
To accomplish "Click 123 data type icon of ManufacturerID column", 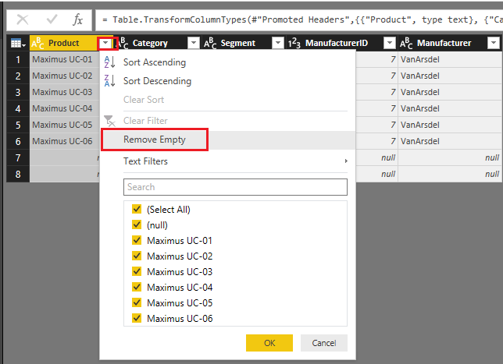I will (x=294, y=43).
